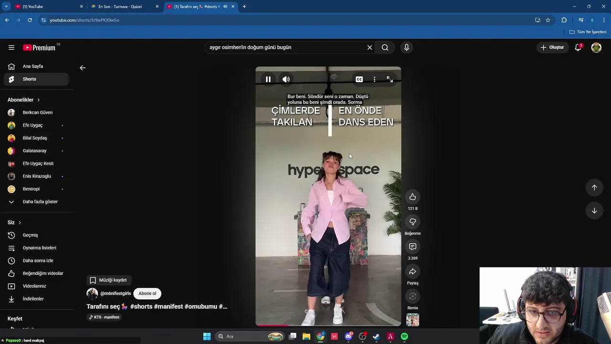Expand the Siz section chevron

[x=20, y=223]
